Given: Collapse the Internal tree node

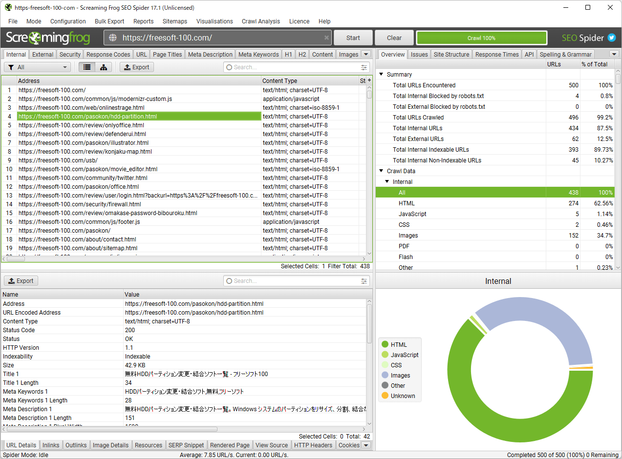Looking at the screenshot, I should (387, 182).
